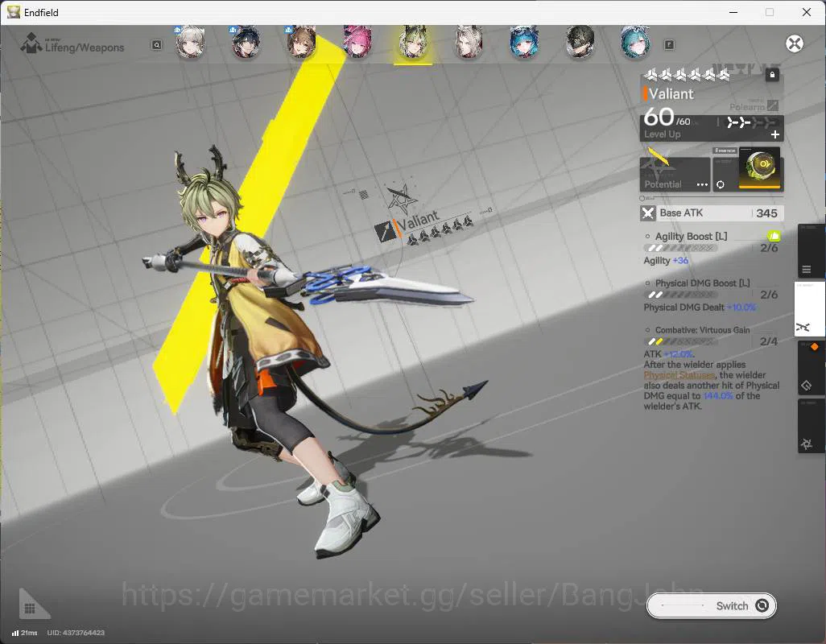Click the Polearm weapon type icon

[773, 105]
